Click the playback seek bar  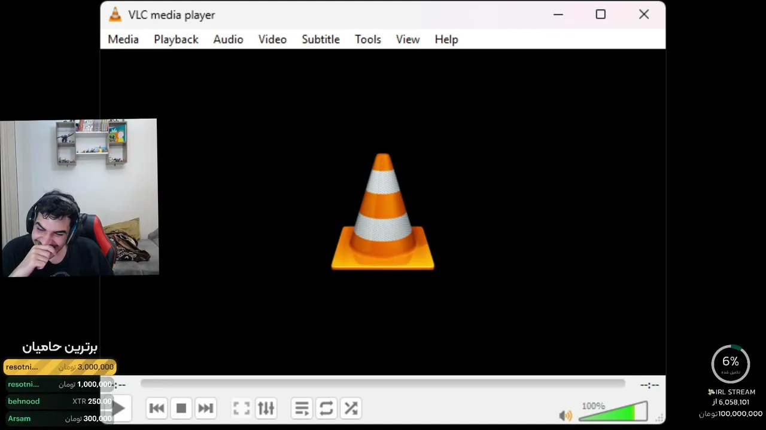[x=383, y=383]
